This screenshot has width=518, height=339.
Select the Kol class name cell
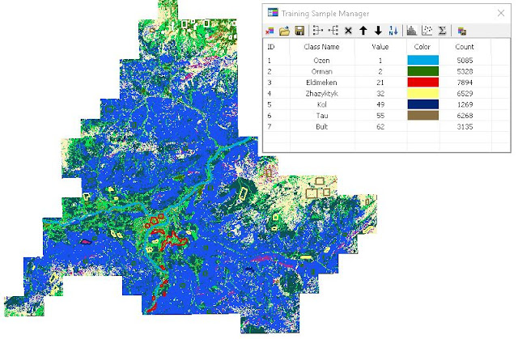pos(322,104)
